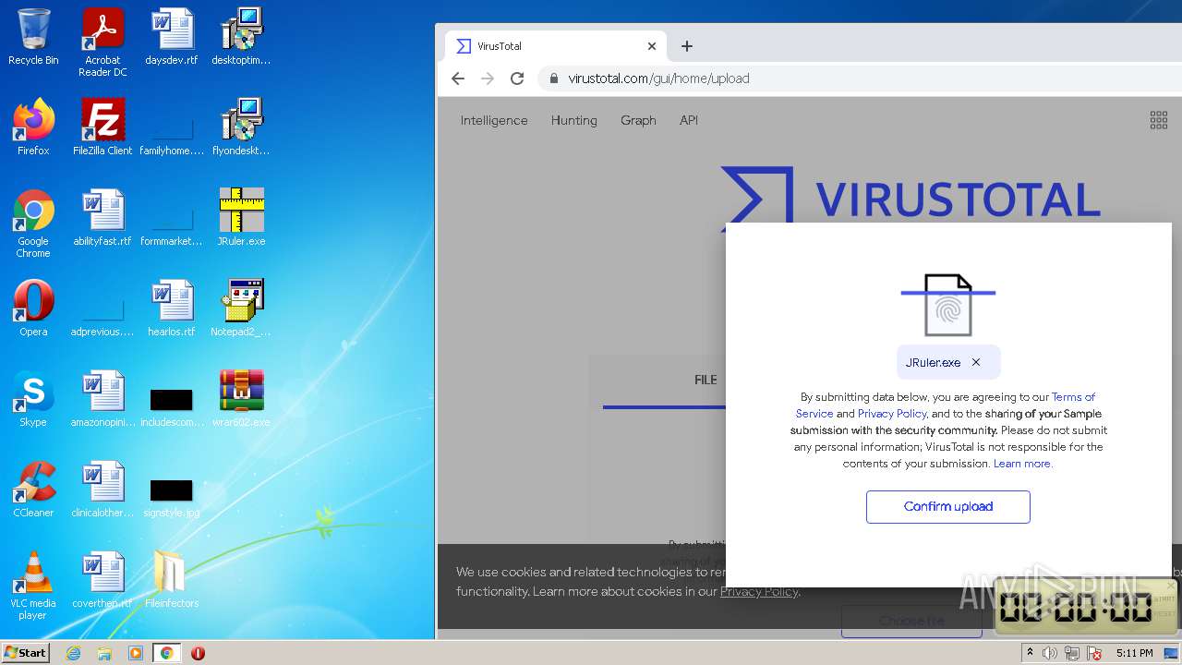Show hidden system tray icons
This screenshot has height=665, width=1182.
(1030, 653)
